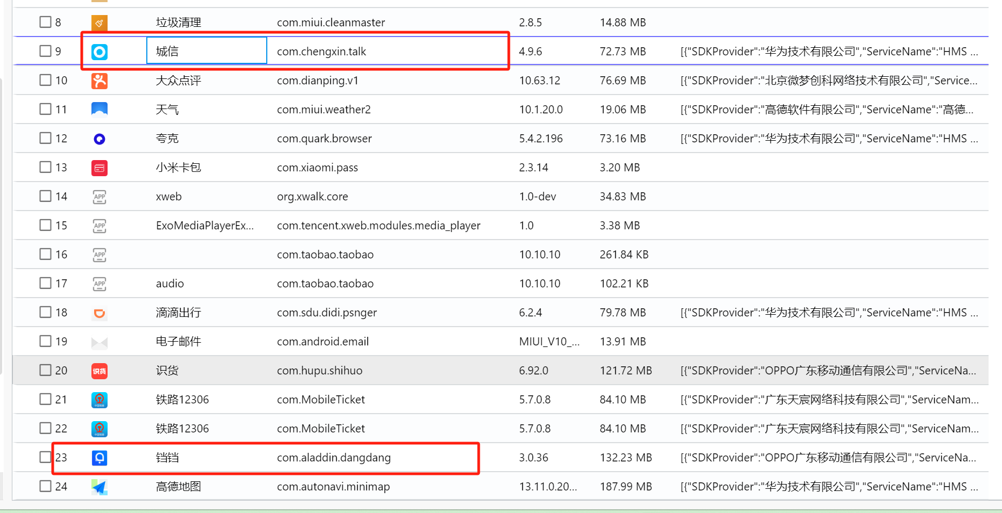The image size is (1002, 513).
Task: Click the 高德地图 map app icon
Action: pyautogui.click(x=100, y=487)
